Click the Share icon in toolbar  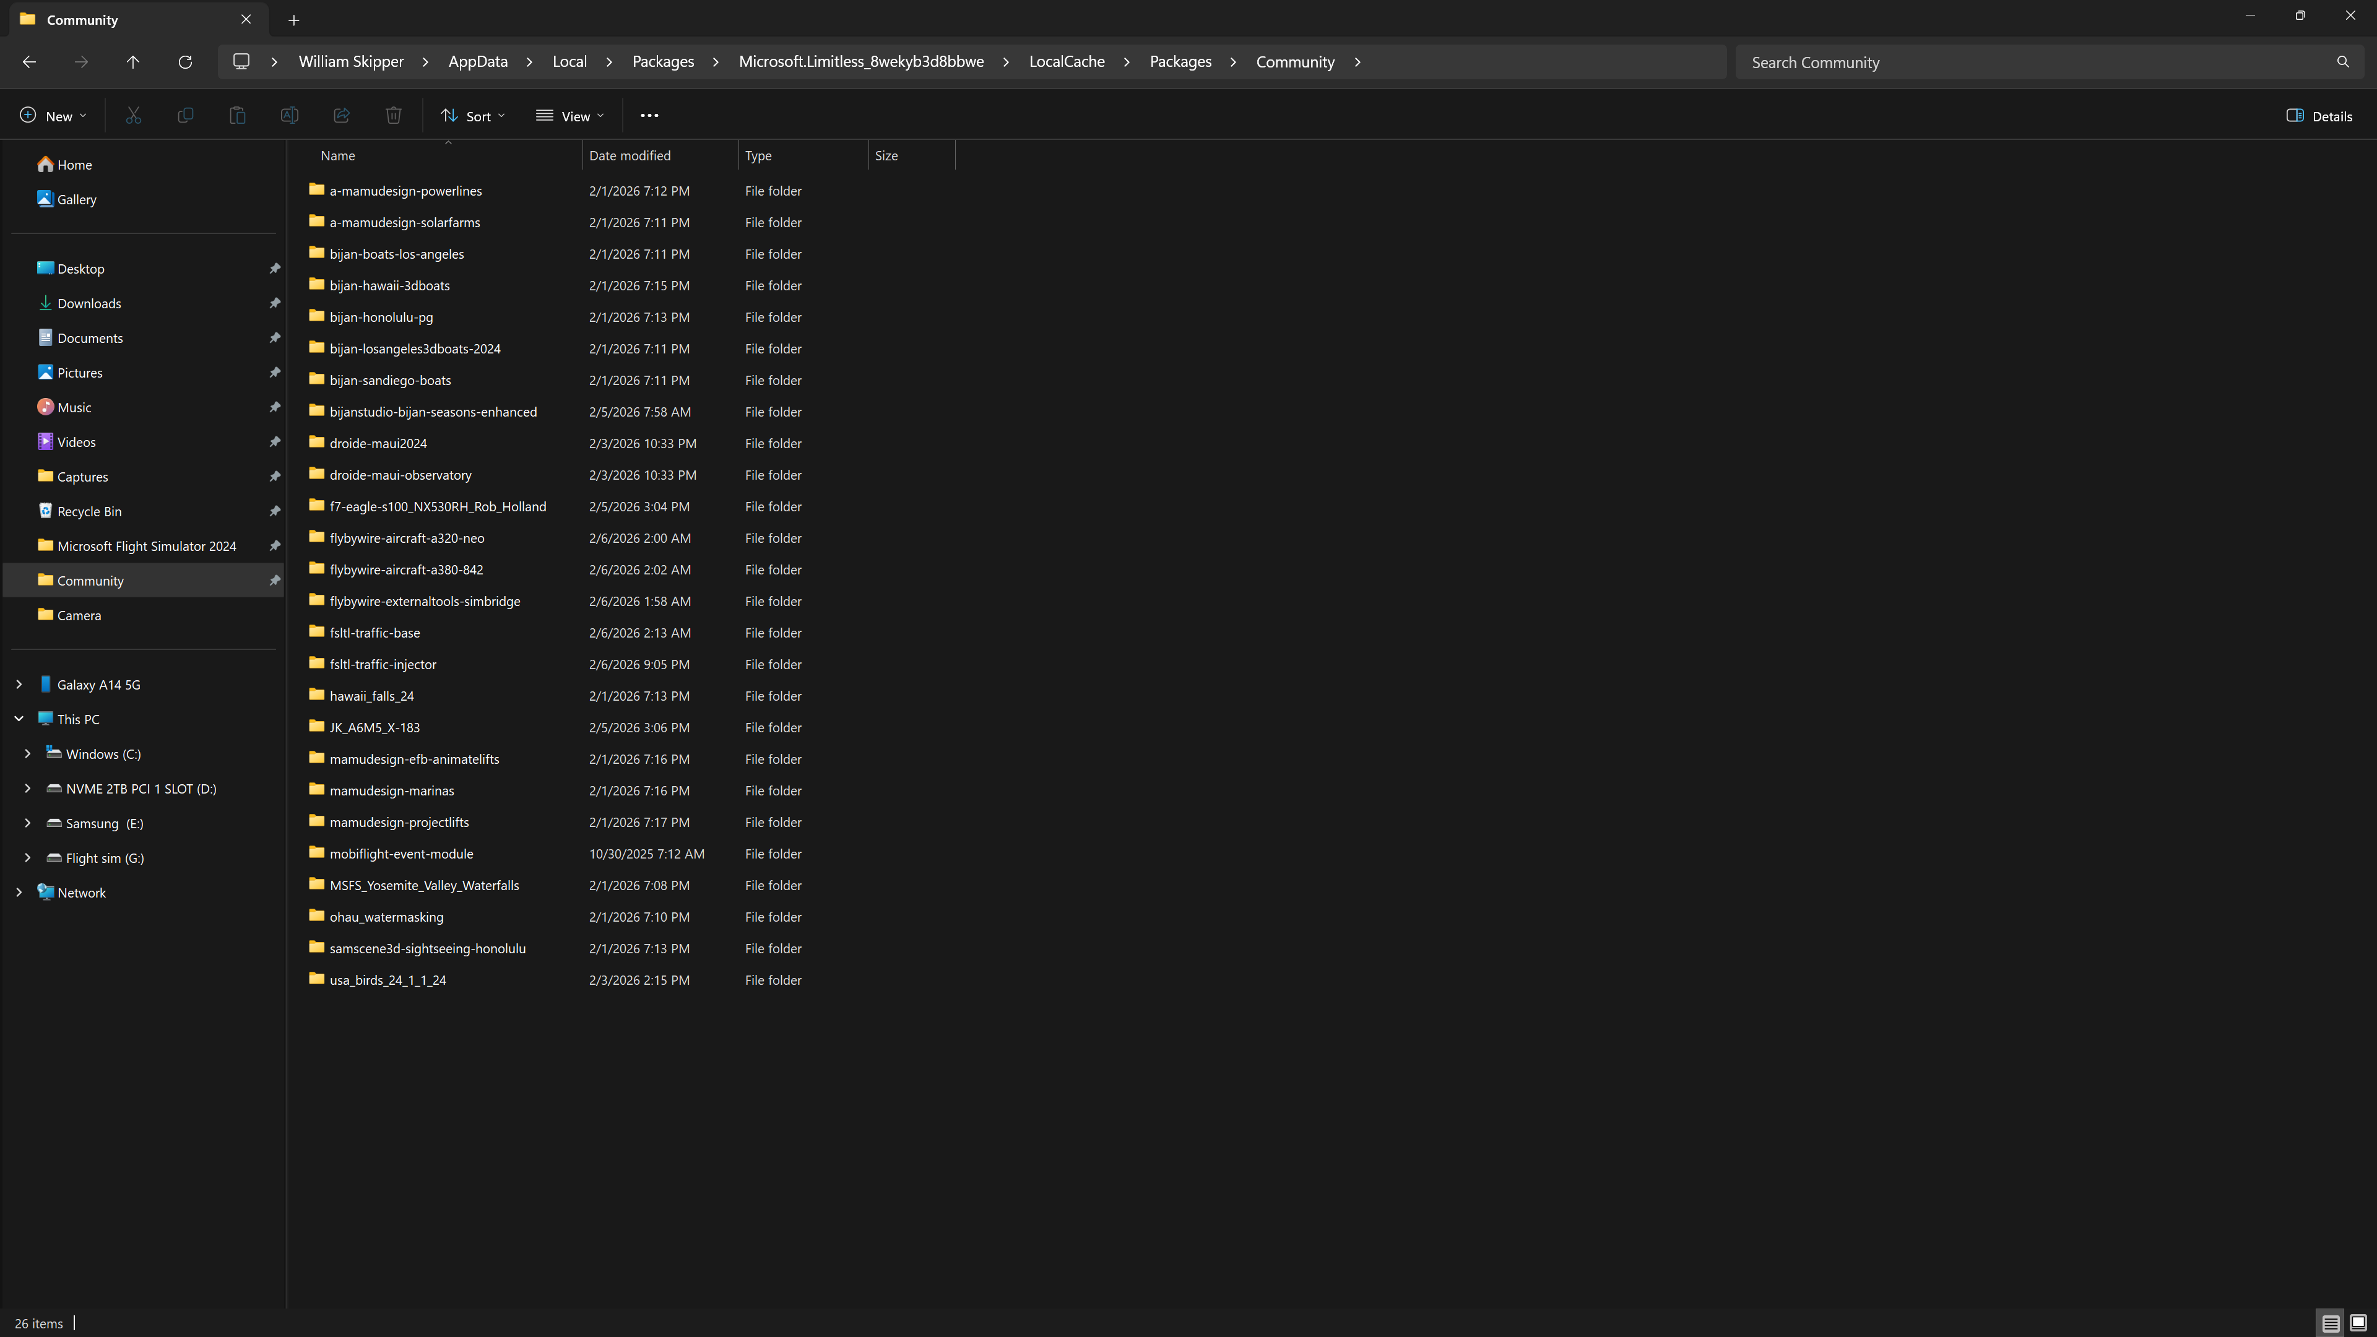pos(342,115)
